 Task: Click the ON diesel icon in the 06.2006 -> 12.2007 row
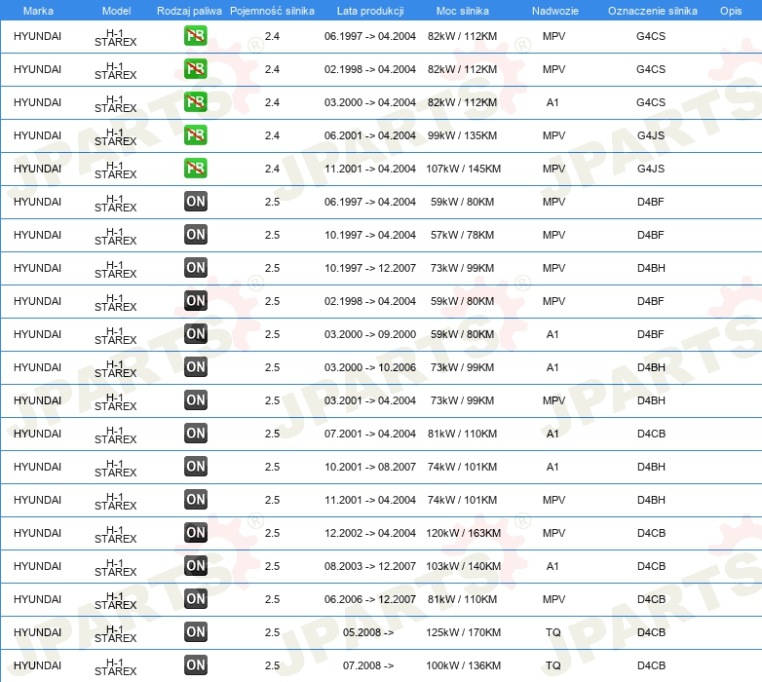[x=195, y=599]
